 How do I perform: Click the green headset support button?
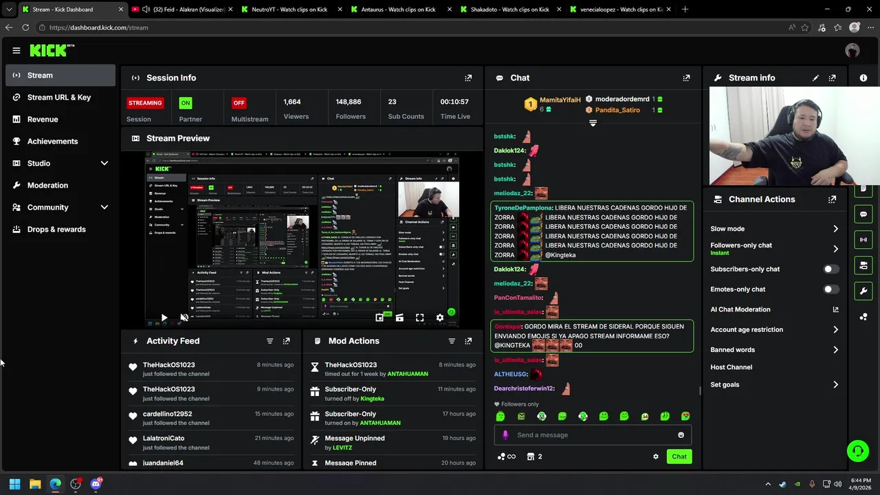(x=857, y=451)
